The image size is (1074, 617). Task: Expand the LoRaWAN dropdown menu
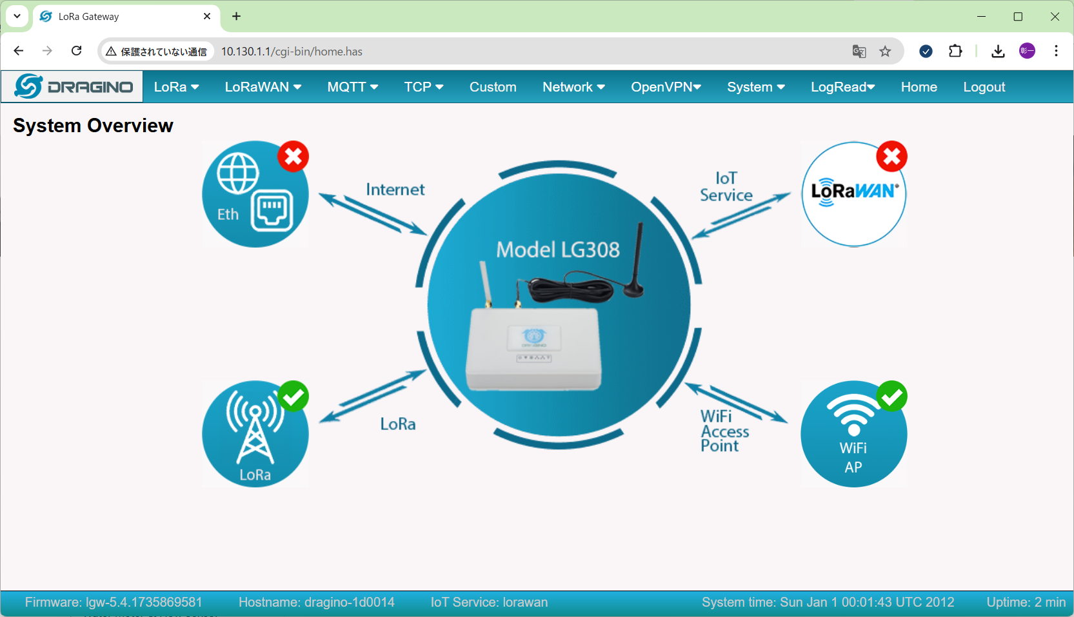click(263, 87)
